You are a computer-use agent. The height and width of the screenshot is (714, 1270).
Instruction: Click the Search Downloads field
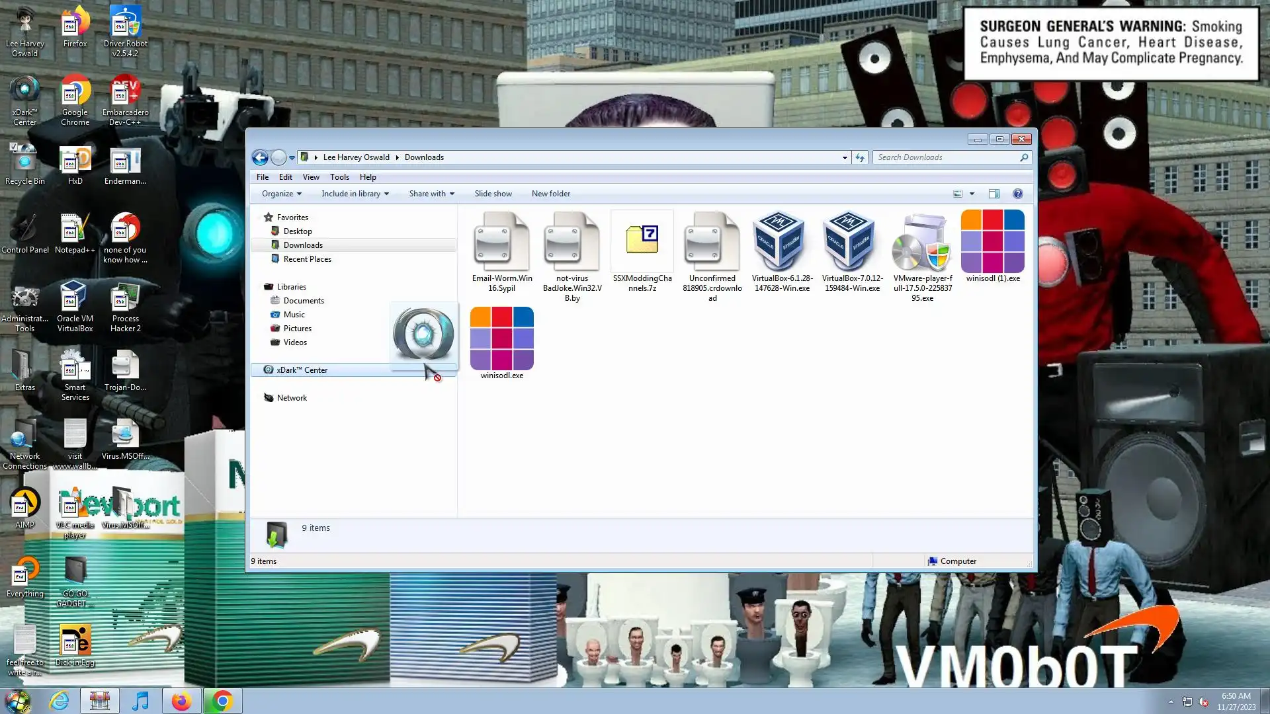click(946, 157)
